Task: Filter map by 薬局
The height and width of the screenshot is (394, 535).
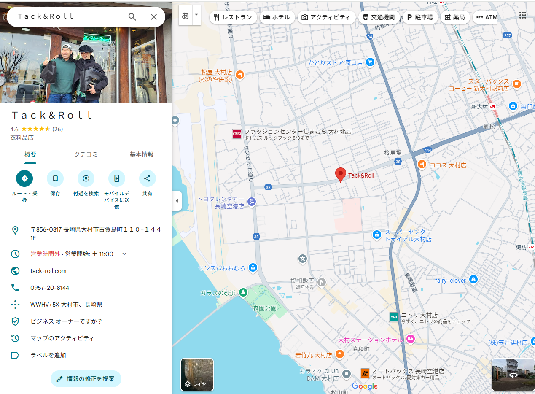Action: 455,17
